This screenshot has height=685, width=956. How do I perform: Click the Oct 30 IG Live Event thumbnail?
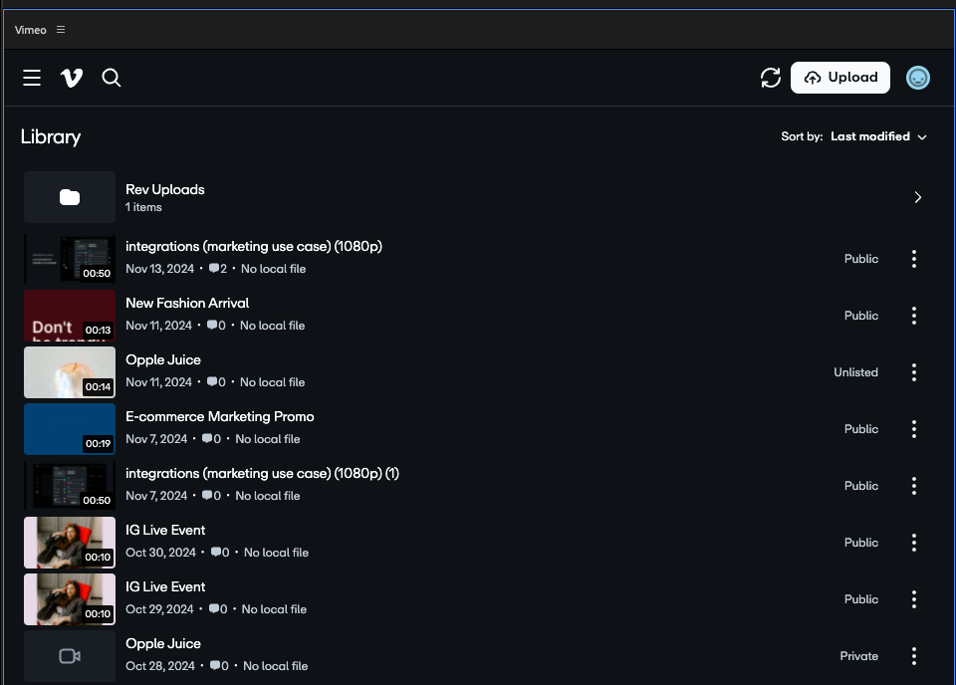coord(70,543)
